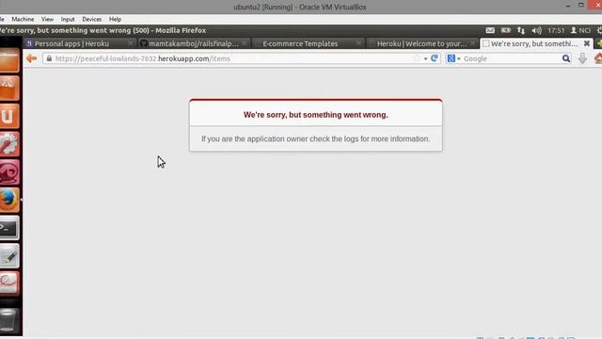The height and width of the screenshot is (339, 602).
Task: Minimize the VirtualBox window
Action: click(568, 6)
